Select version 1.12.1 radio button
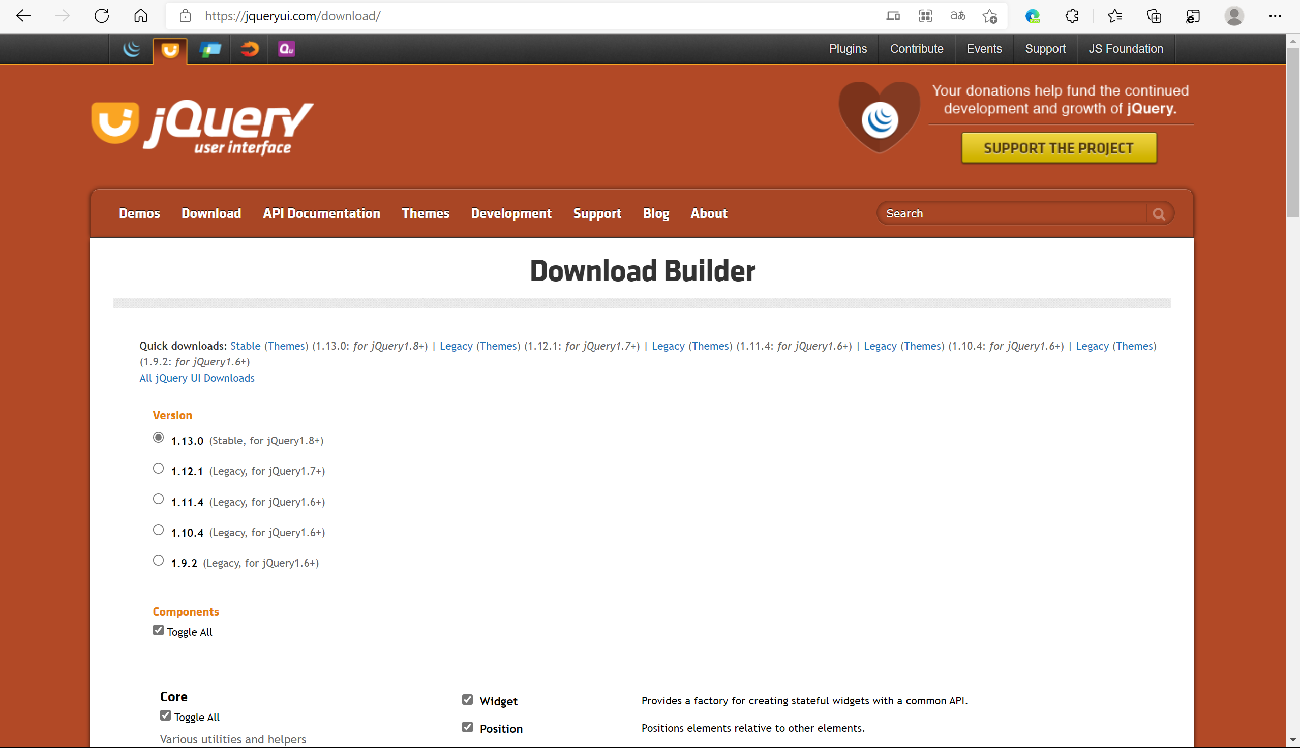1300x748 pixels. pos(158,468)
